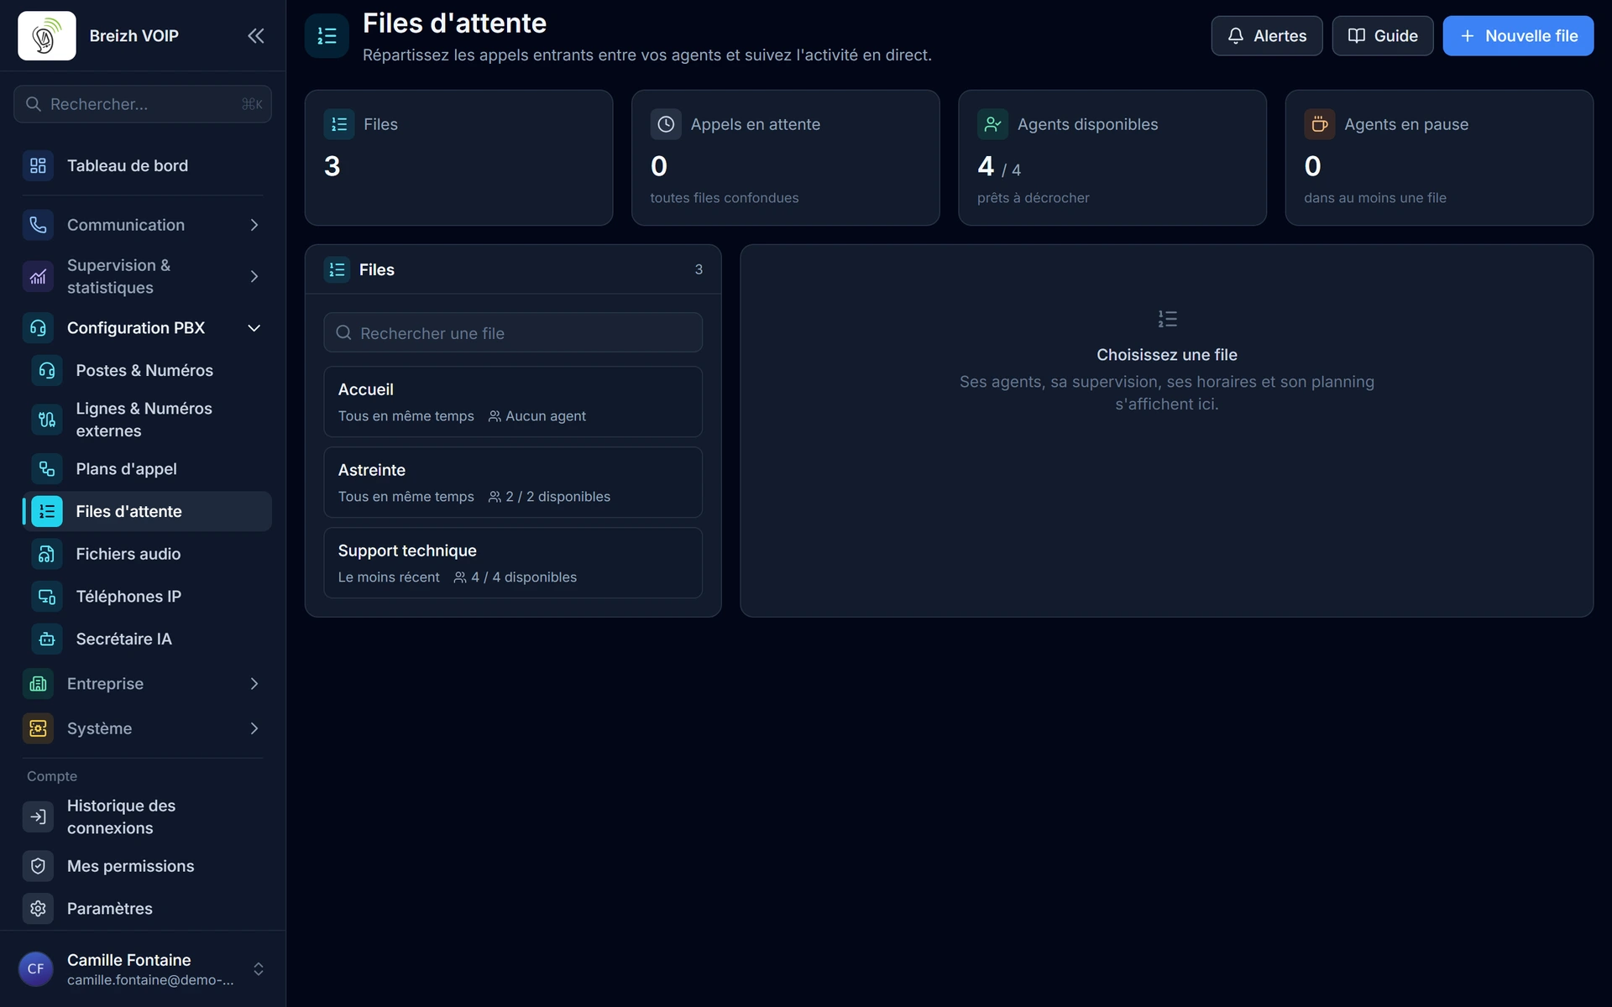Expand the Communication menu chevron
1612x1007 pixels.
(x=254, y=225)
